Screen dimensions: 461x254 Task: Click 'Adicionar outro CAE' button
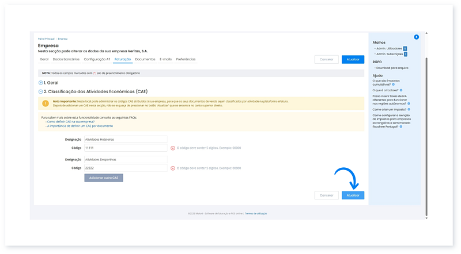[x=104, y=178]
